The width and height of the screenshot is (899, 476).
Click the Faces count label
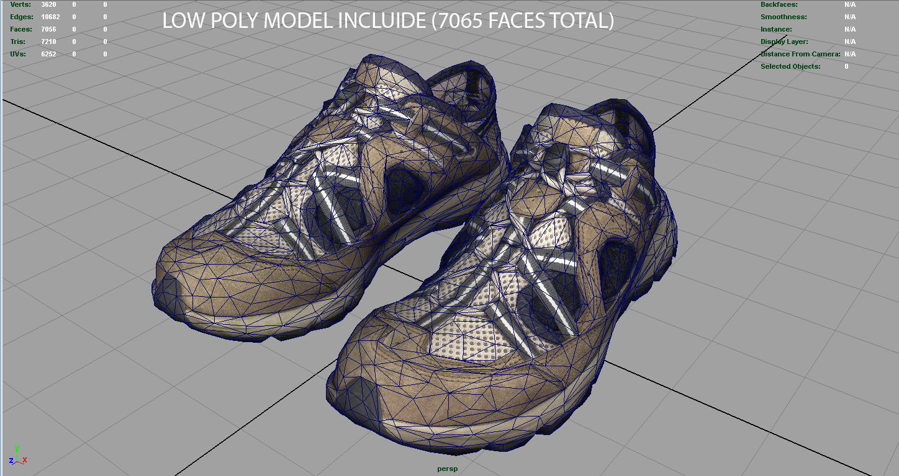coord(21,29)
